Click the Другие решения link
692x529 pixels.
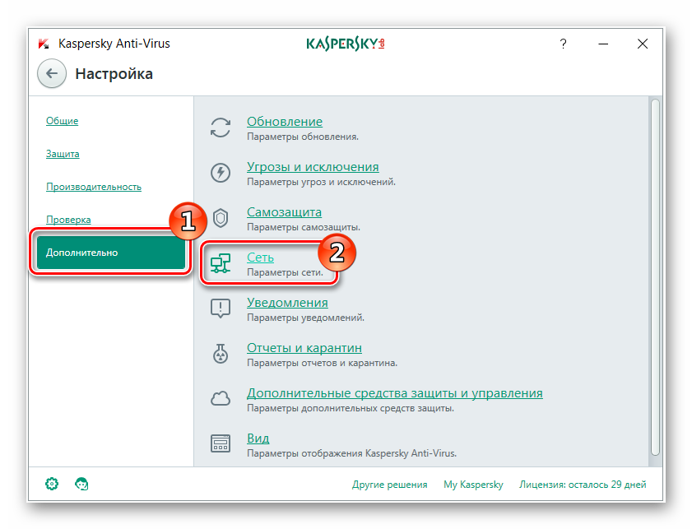[390, 485]
